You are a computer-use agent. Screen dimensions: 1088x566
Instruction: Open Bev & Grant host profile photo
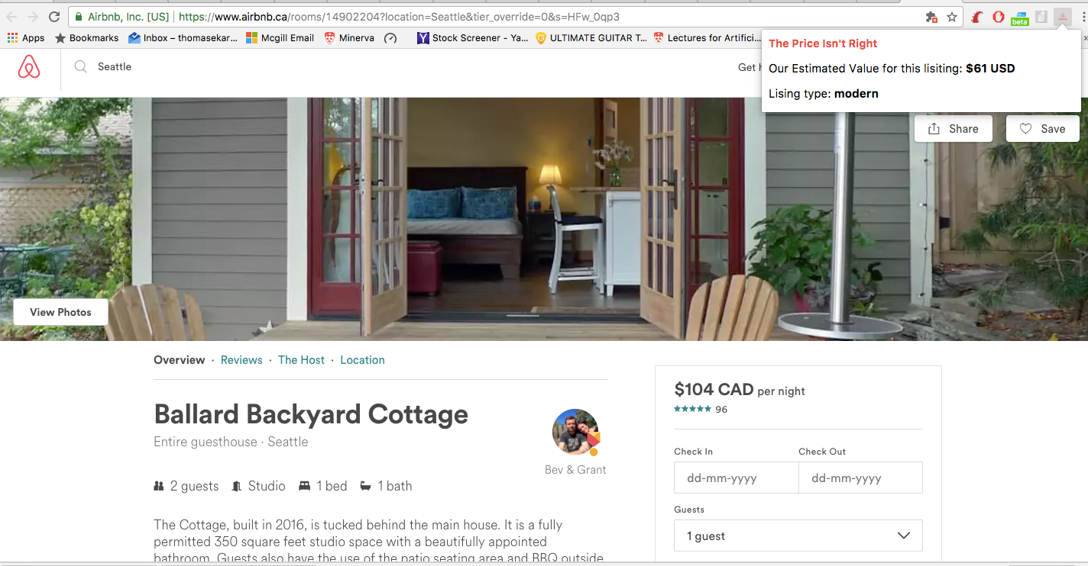(575, 432)
